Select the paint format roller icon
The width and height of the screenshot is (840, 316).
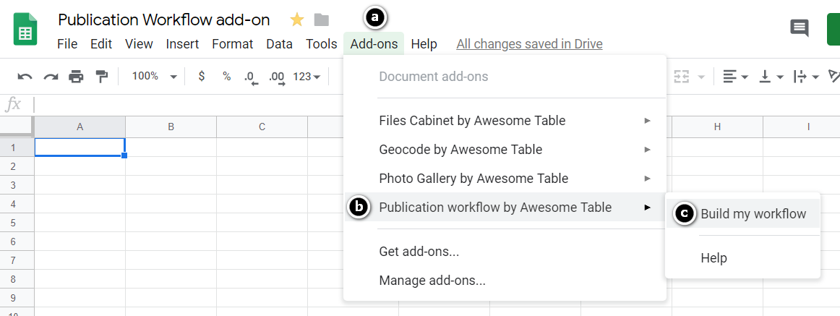(x=102, y=77)
